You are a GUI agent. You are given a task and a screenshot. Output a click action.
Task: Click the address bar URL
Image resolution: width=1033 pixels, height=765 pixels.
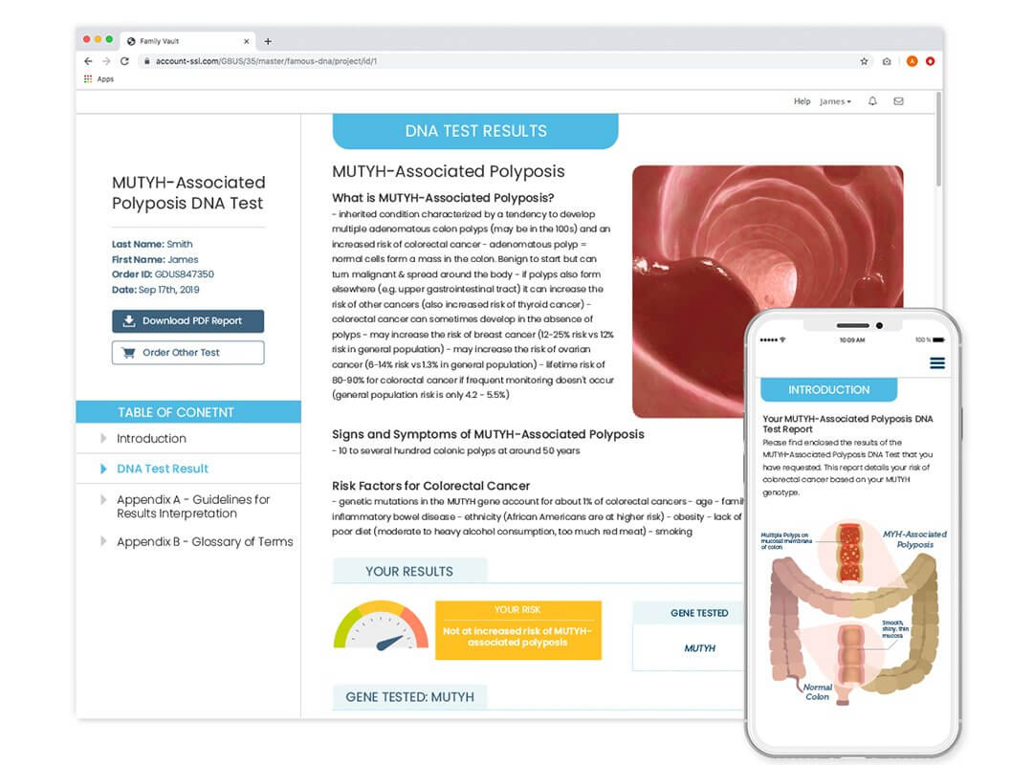pos(266,60)
